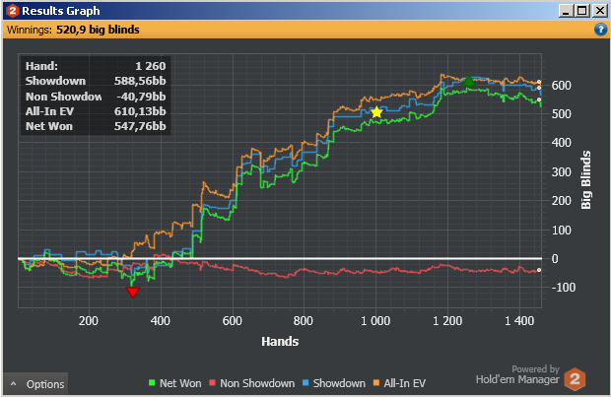Click the Net Won value 547,76bb

140,126
